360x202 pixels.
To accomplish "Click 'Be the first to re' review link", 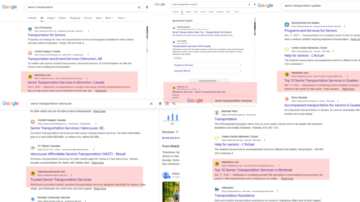I will [171, 138].
